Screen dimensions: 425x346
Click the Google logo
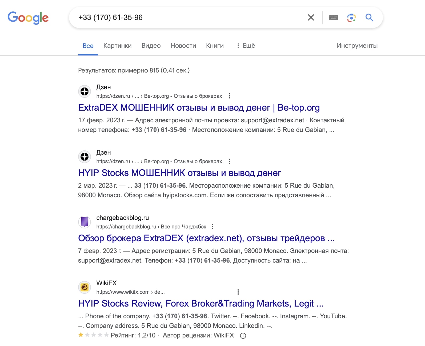28,18
